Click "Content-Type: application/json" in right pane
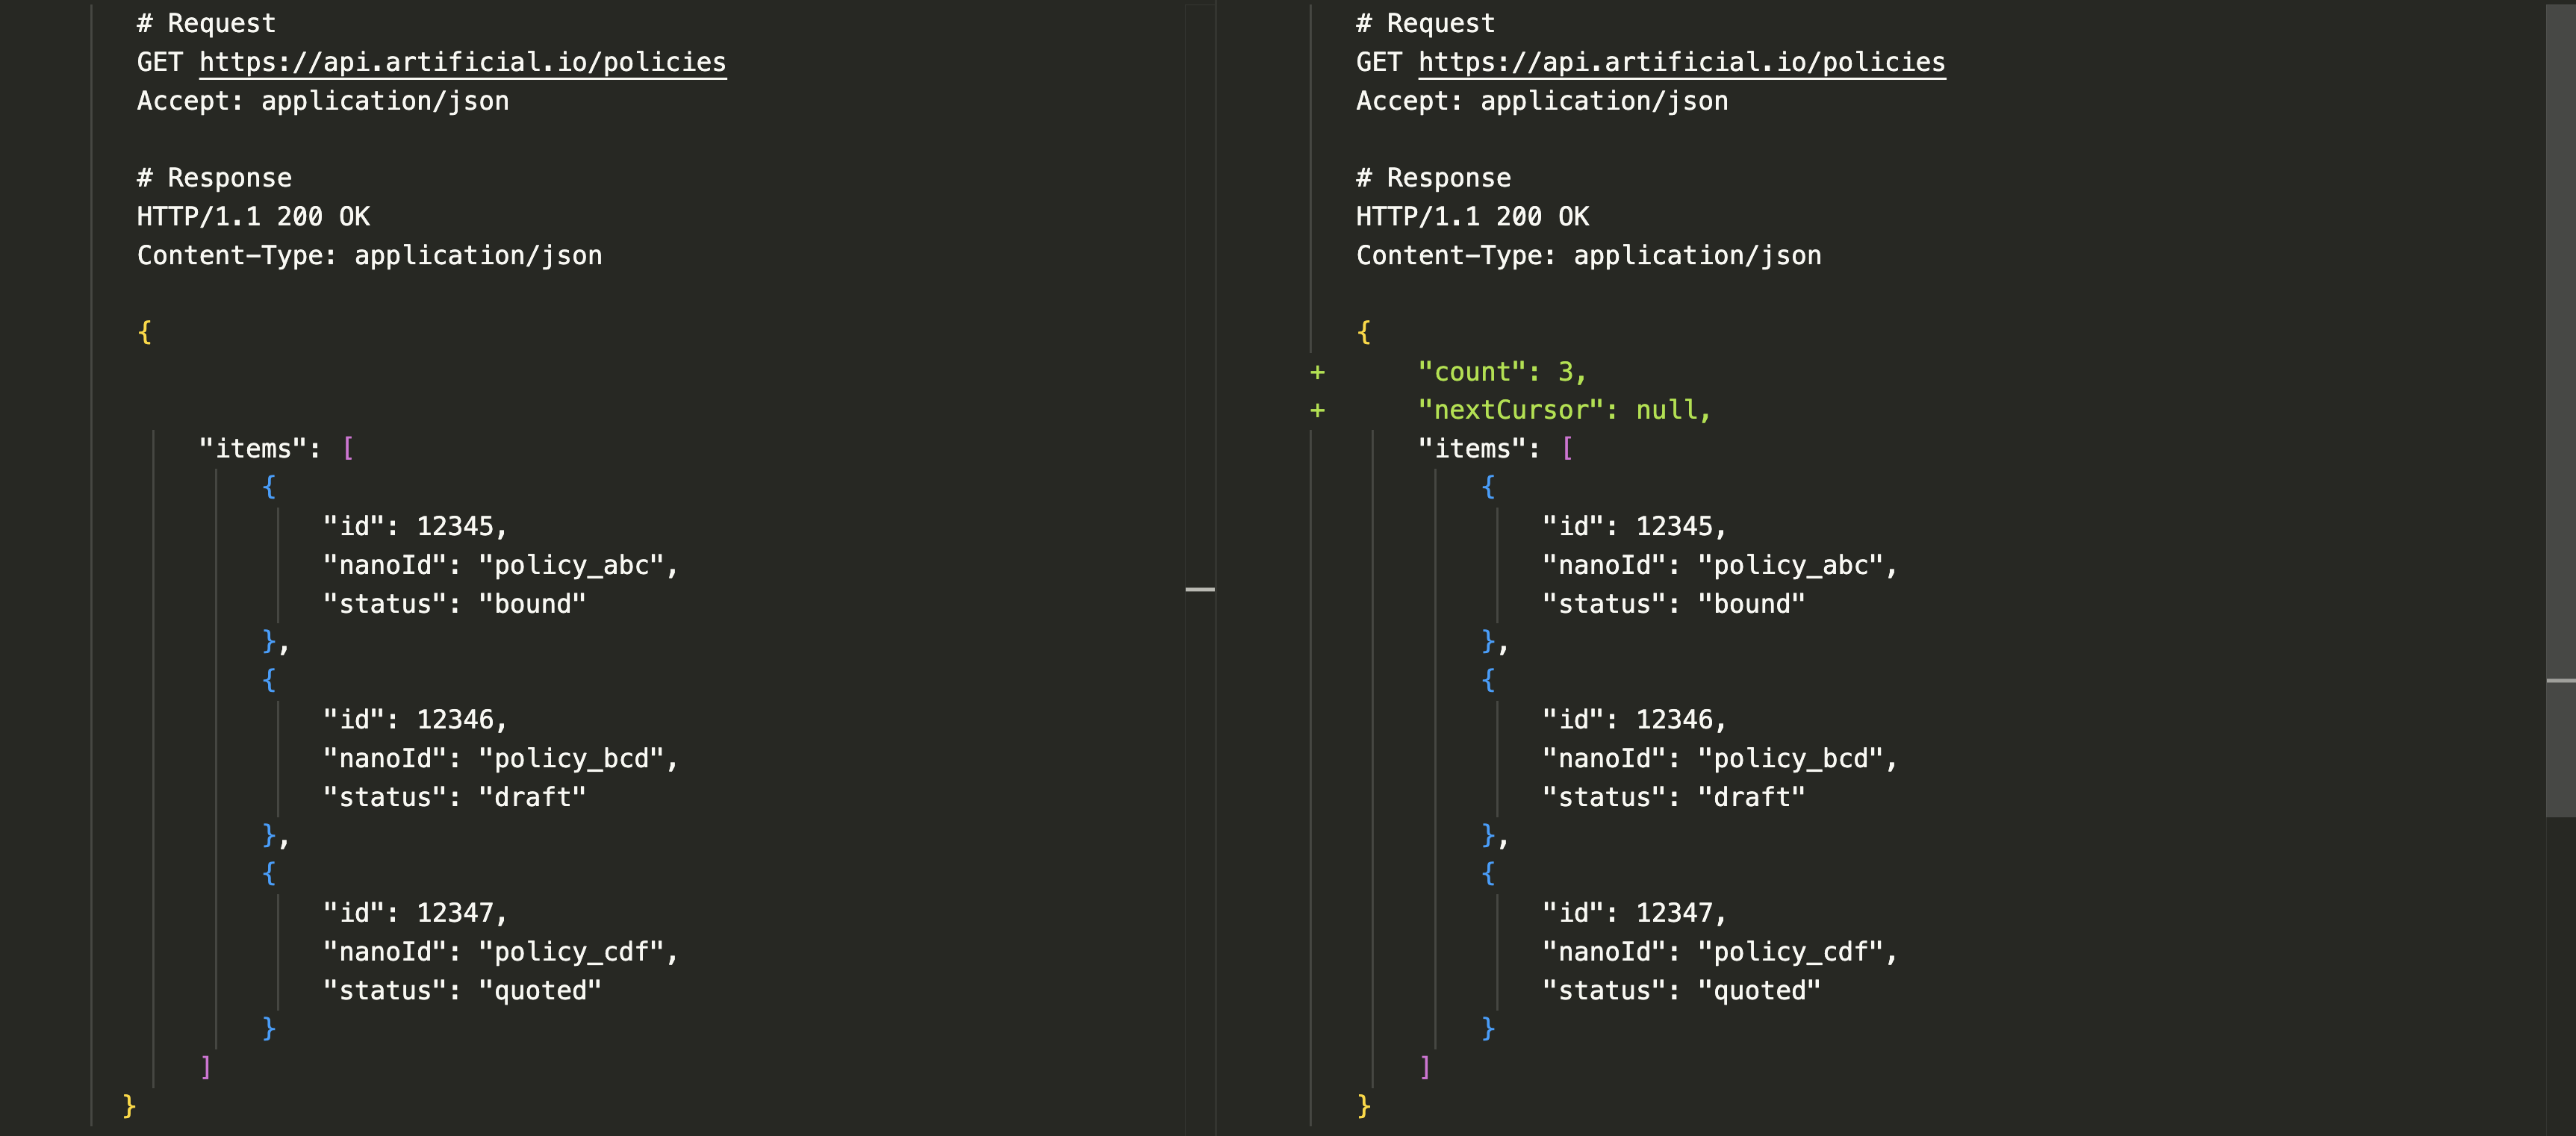Viewport: 2576px width, 1136px height. (1589, 256)
